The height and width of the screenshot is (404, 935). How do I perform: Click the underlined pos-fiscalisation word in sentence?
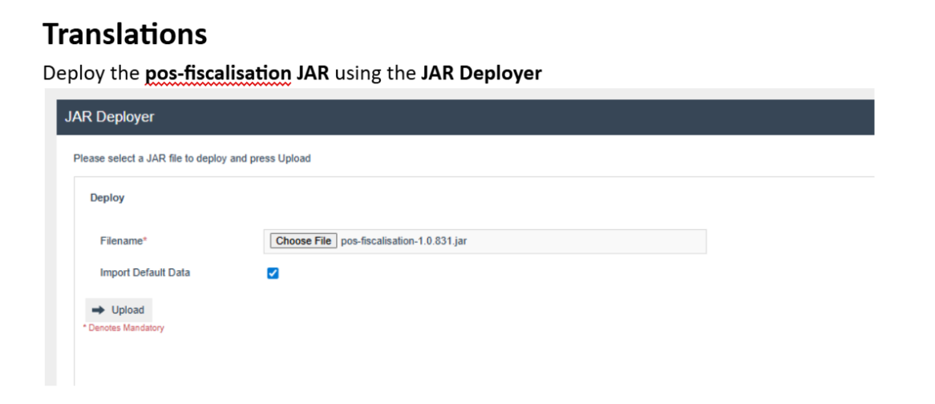coord(218,73)
